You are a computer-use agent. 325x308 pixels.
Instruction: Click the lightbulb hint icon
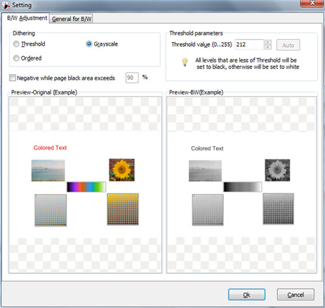[x=185, y=62]
